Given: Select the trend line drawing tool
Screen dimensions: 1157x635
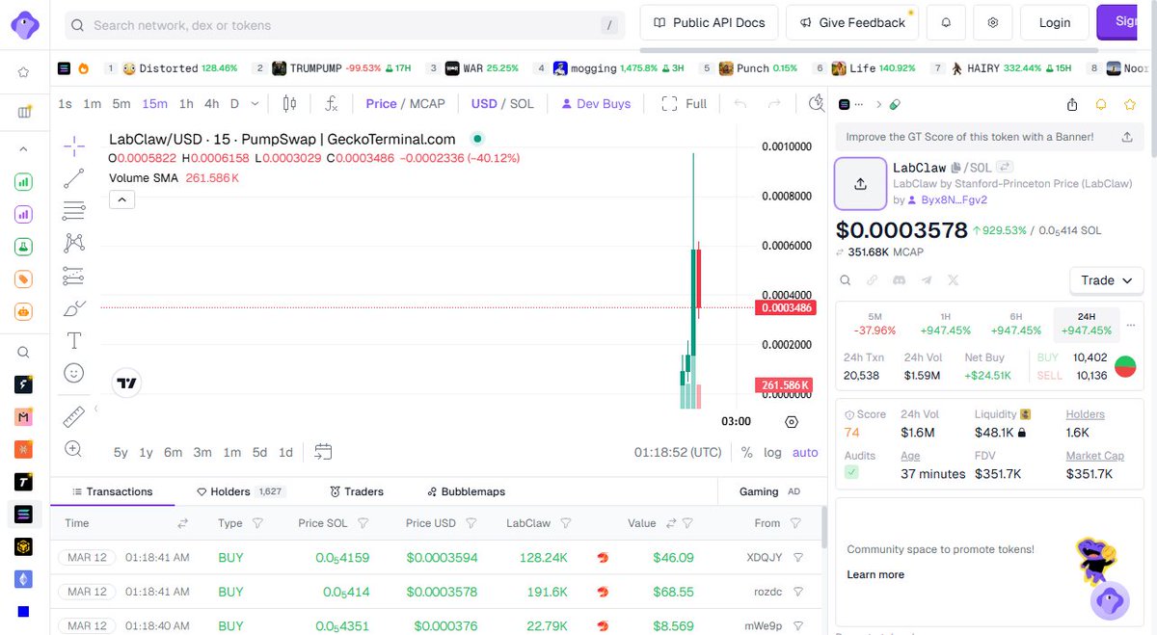Looking at the screenshot, I should (74, 178).
